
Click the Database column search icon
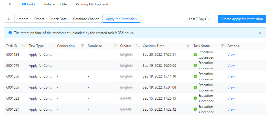(x=115, y=46)
